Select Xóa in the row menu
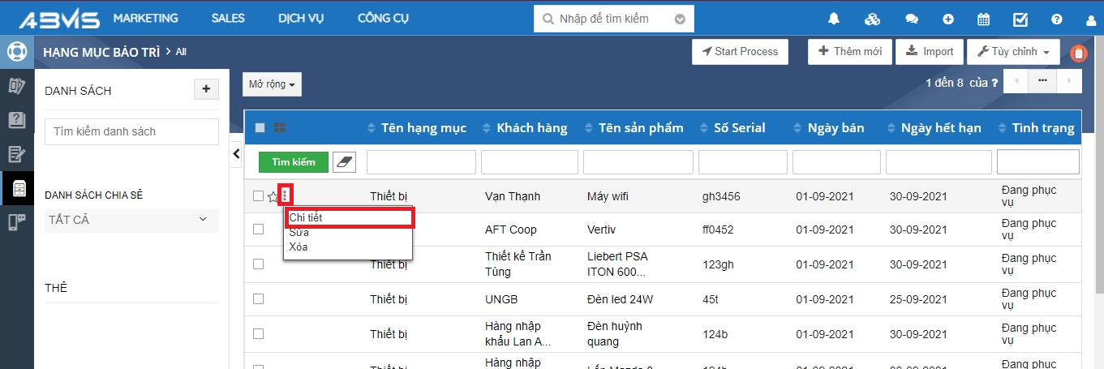 tap(299, 247)
